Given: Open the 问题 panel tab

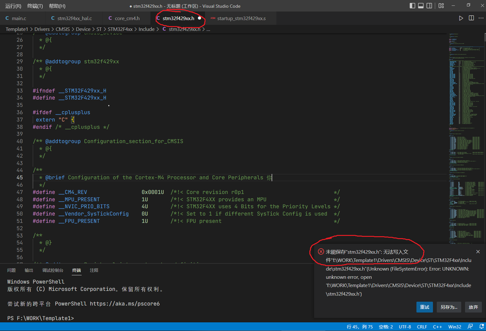Looking at the screenshot, I should click(12, 270).
